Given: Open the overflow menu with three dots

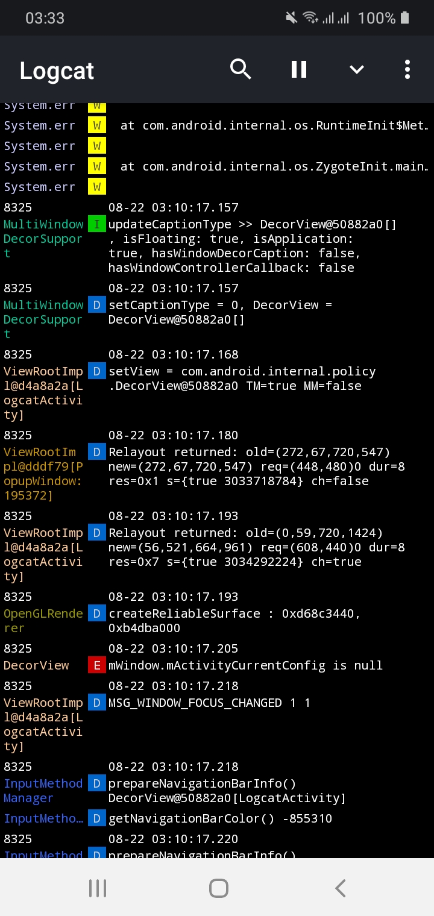Looking at the screenshot, I should pyautogui.click(x=407, y=69).
